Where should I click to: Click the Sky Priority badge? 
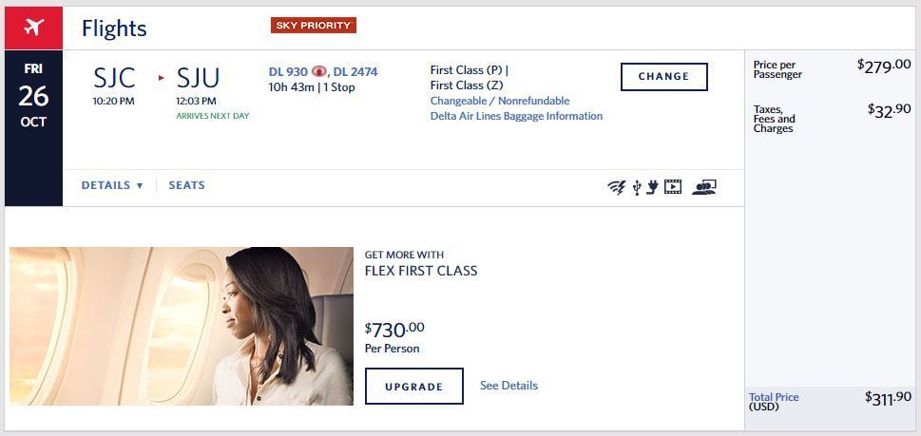tap(313, 25)
